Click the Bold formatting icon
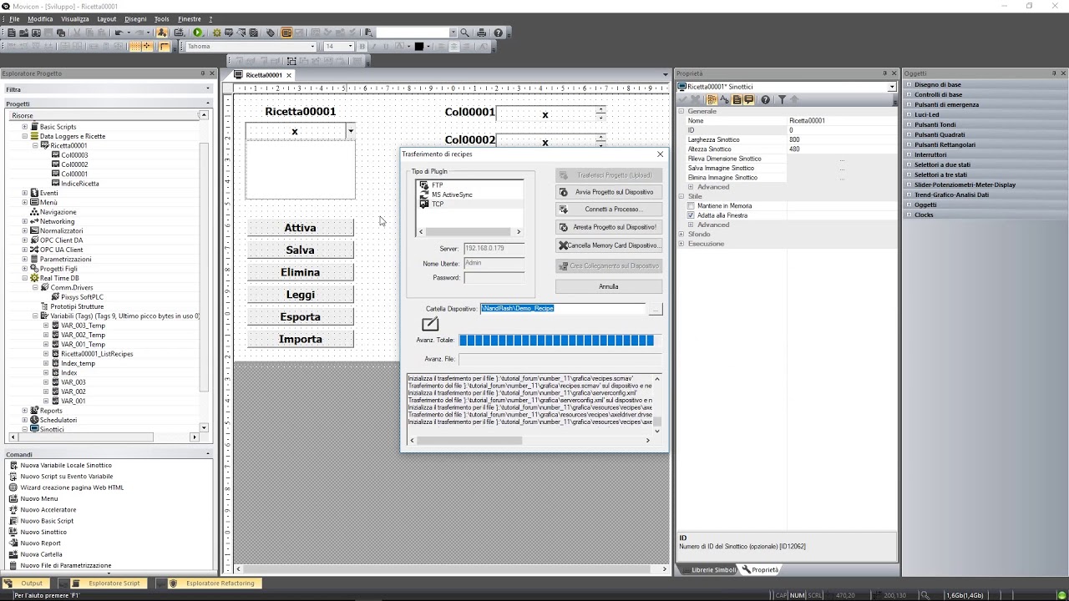This screenshot has height=601, width=1069. (x=362, y=46)
